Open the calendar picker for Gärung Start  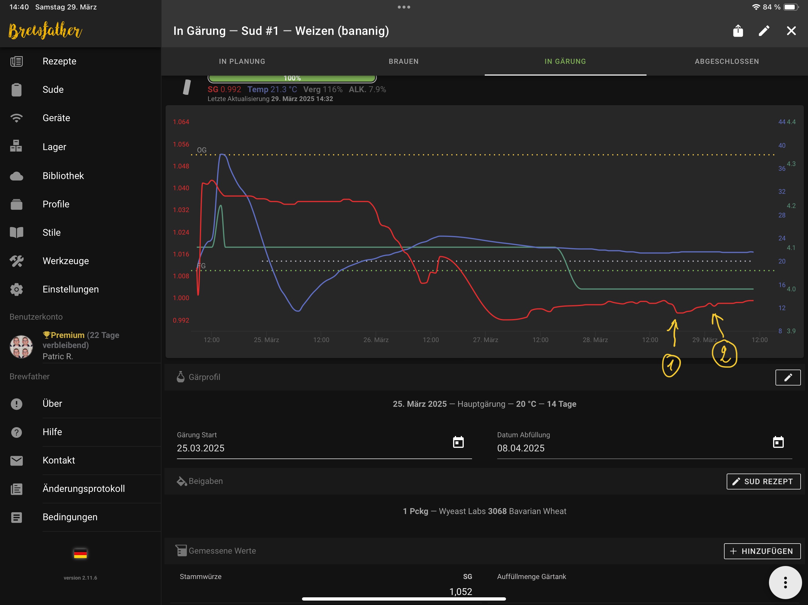pos(458,442)
